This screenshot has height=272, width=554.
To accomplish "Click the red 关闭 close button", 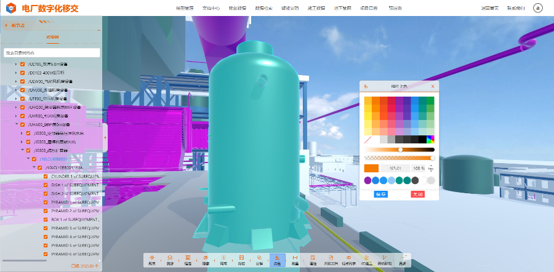I will tap(417, 194).
